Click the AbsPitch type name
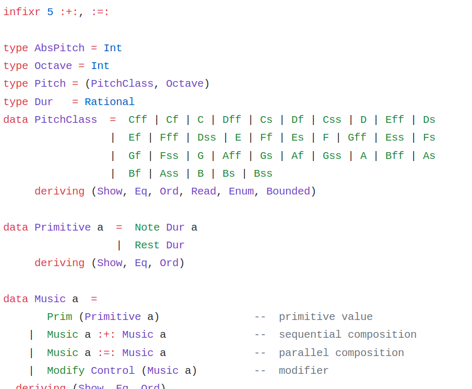 click(x=59, y=48)
